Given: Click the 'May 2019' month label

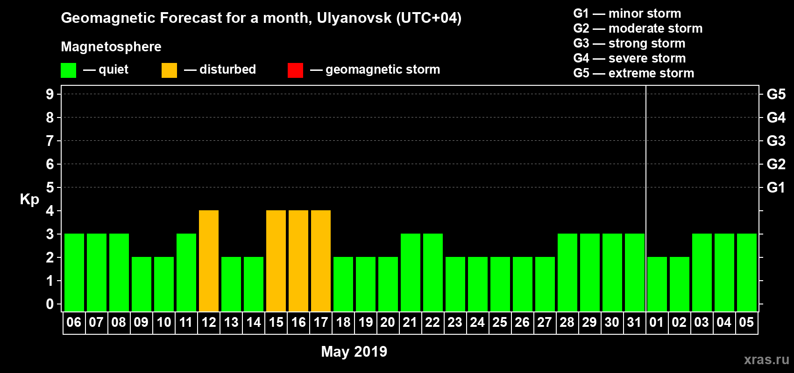Looking at the screenshot, I should (354, 352).
